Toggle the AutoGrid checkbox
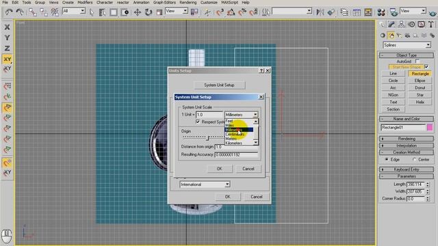 coord(417,61)
